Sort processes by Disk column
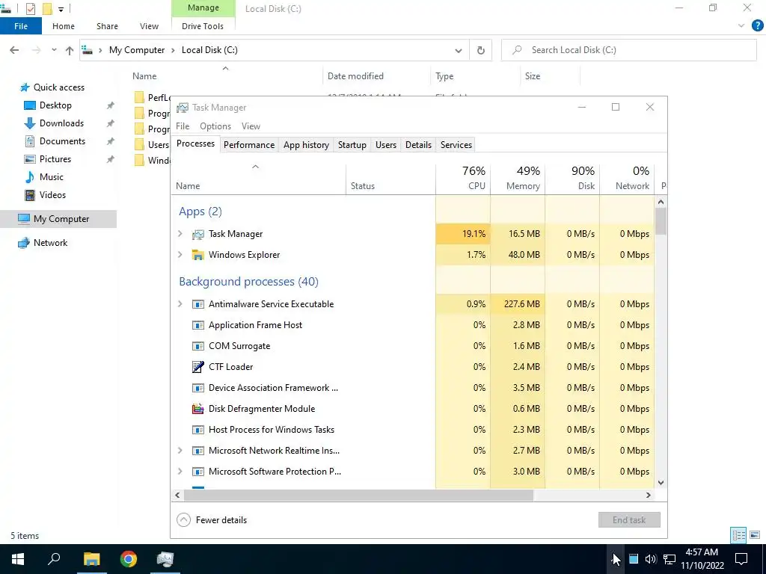 [572, 178]
